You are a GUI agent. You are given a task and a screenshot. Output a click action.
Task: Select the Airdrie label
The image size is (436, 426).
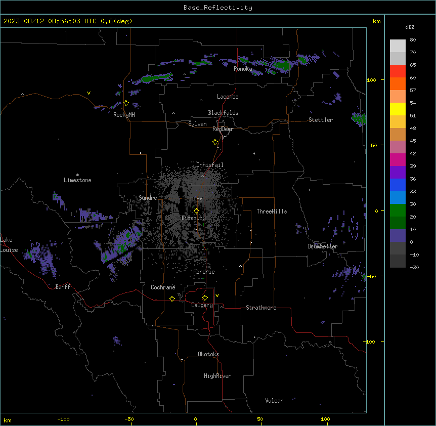204,272
